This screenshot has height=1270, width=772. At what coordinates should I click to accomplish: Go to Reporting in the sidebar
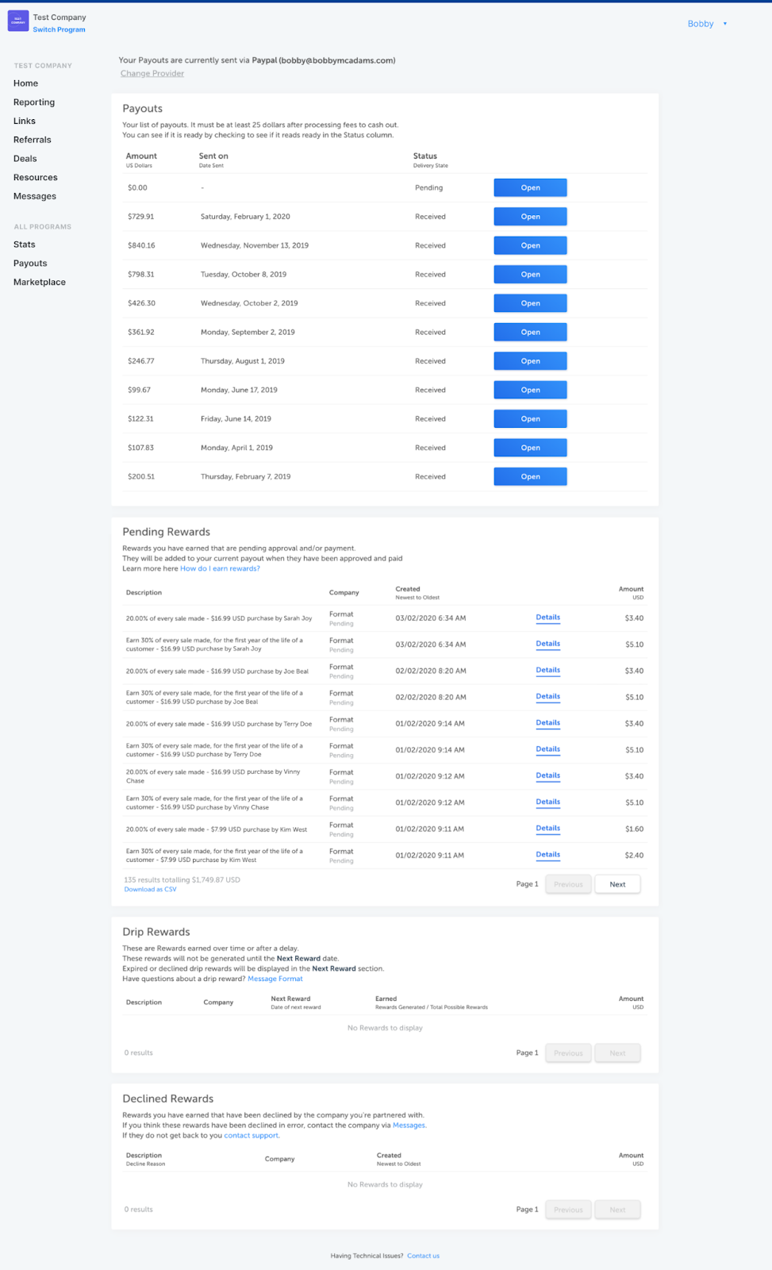(34, 102)
